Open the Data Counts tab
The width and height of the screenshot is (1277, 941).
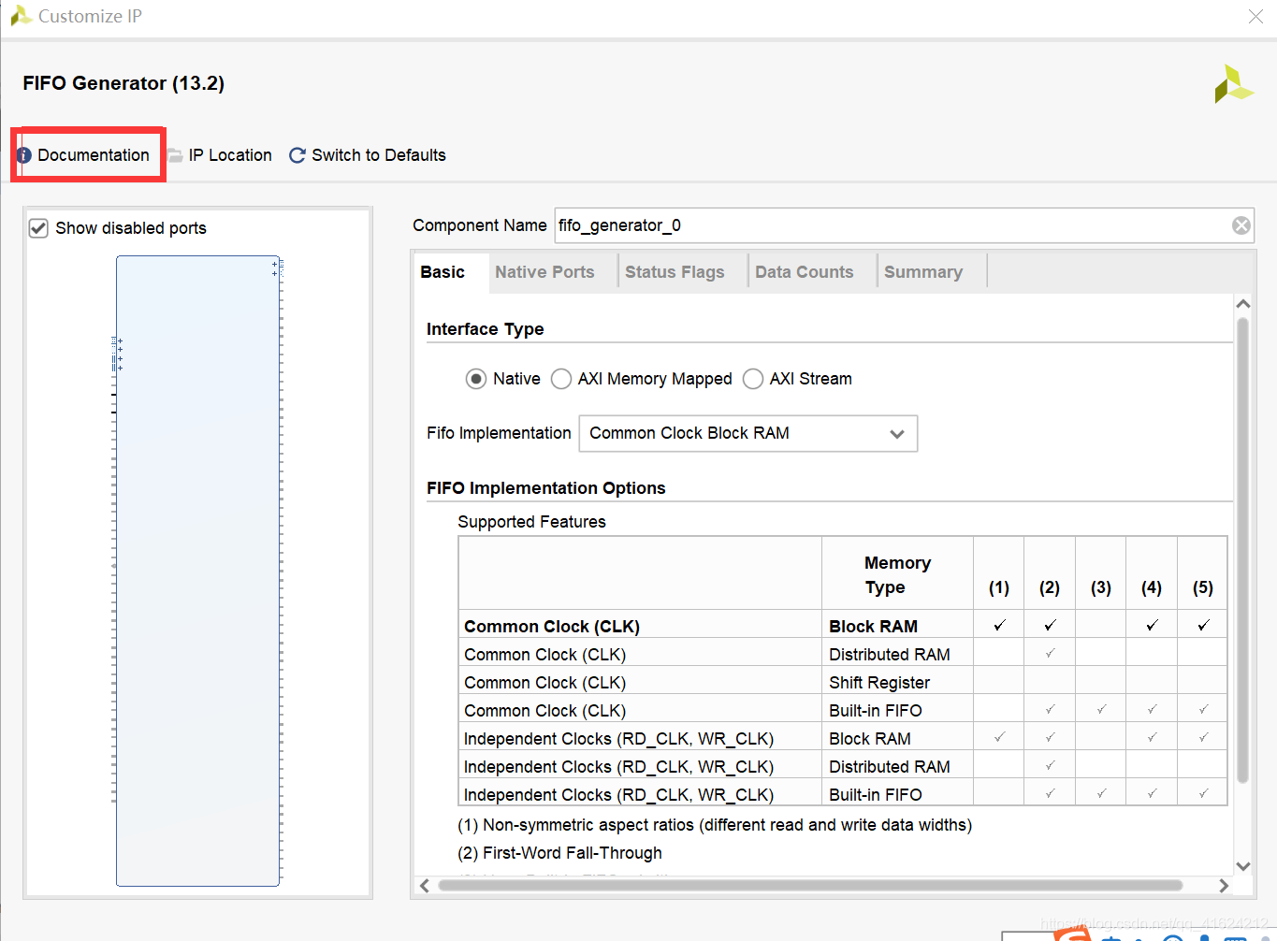tap(805, 272)
